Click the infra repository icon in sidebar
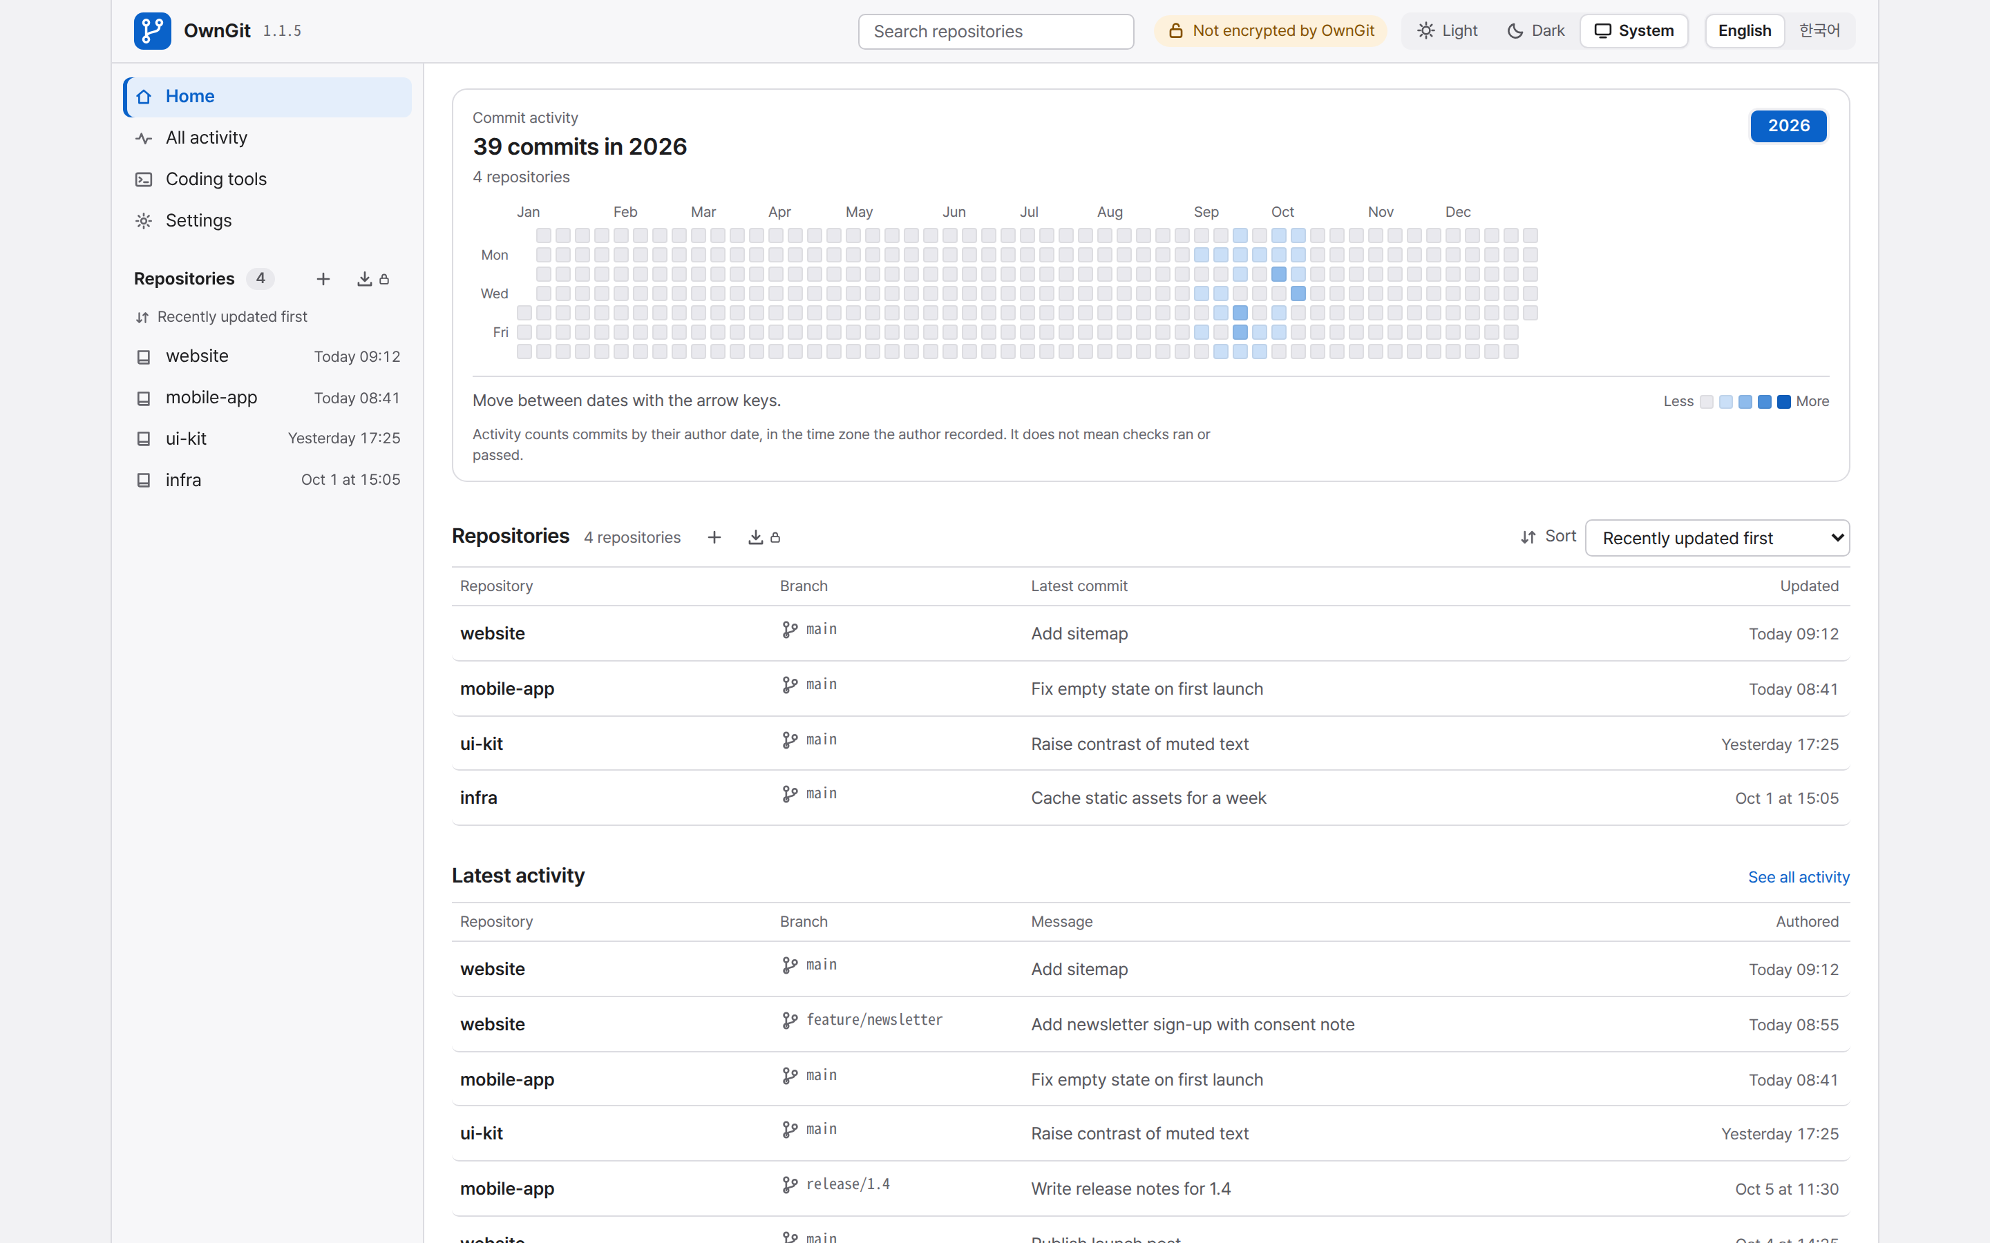The width and height of the screenshot is (1990, 1243). [x=143, y=480]
